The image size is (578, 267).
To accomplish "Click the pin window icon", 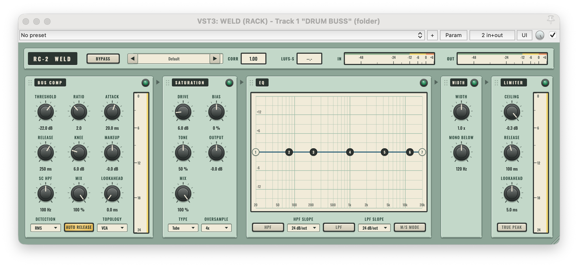I will (551, 20).
